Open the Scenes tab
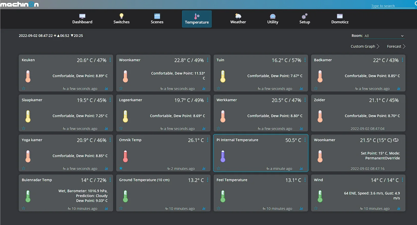Screen dimensions: 417x225 click(x=157, y=19)
